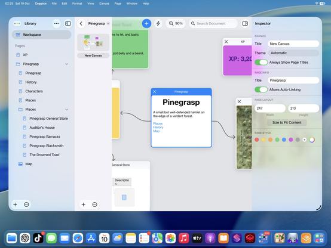331x248 pixels.
Task: Select the blue page style swatch
Action: point(284,139)
